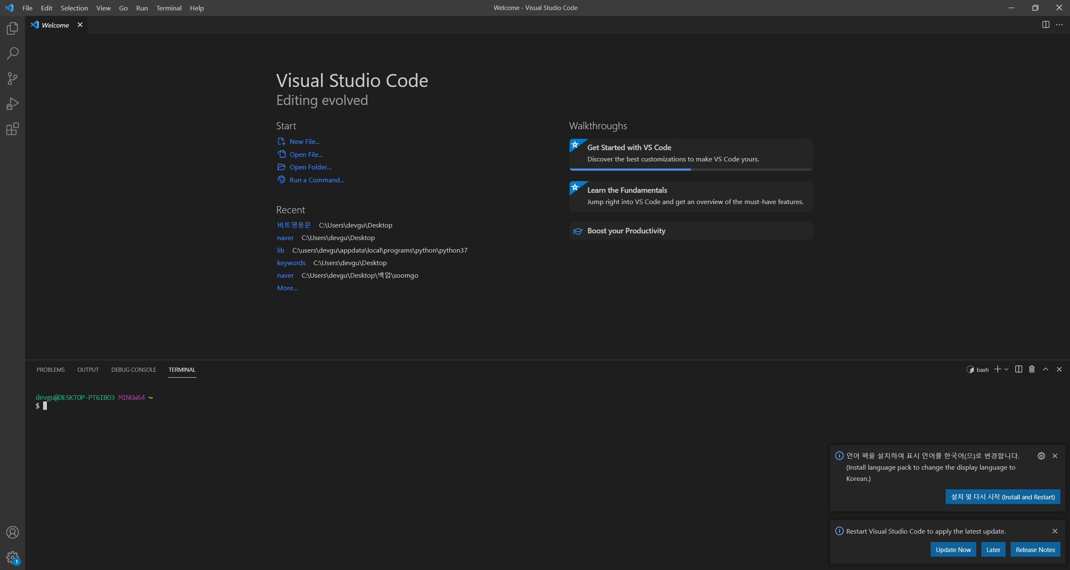Click the Accounts icon in the activity bar

(13, 532)
